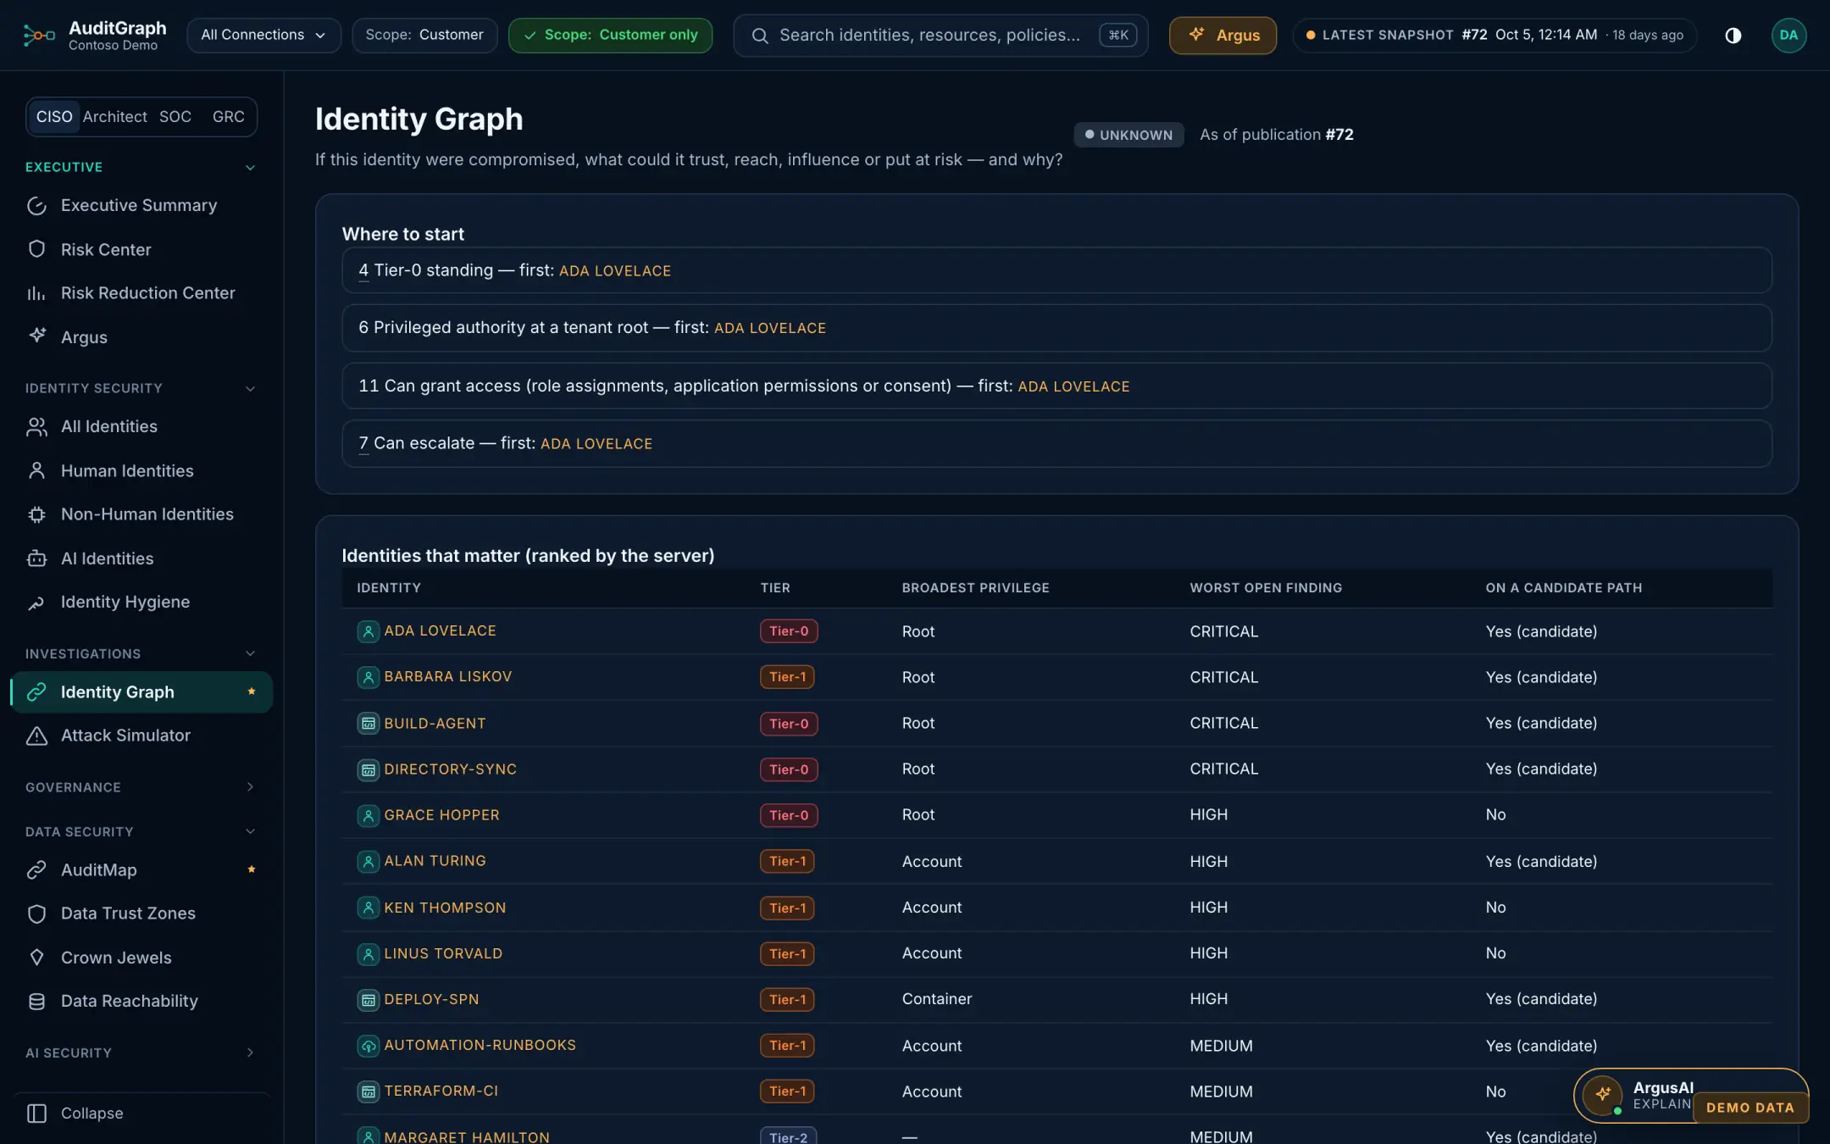Click the Crown Jewels diamond icon
The height and width of the screenshot is (1144, 1830).
point(36,958)
